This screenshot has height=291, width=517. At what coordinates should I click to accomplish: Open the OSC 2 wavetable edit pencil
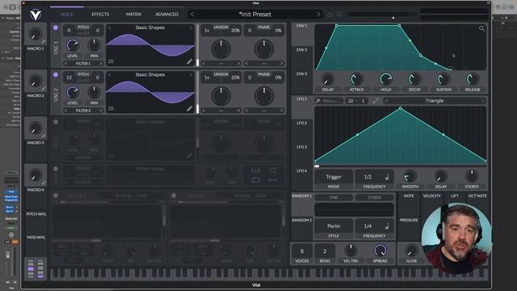coord(189,108)
